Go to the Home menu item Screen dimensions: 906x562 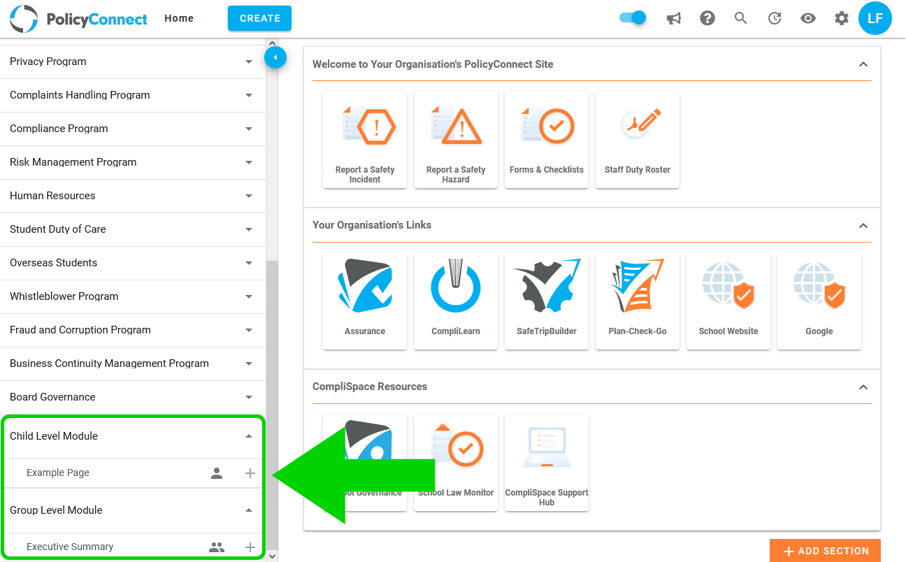click(x=179, y=18)
